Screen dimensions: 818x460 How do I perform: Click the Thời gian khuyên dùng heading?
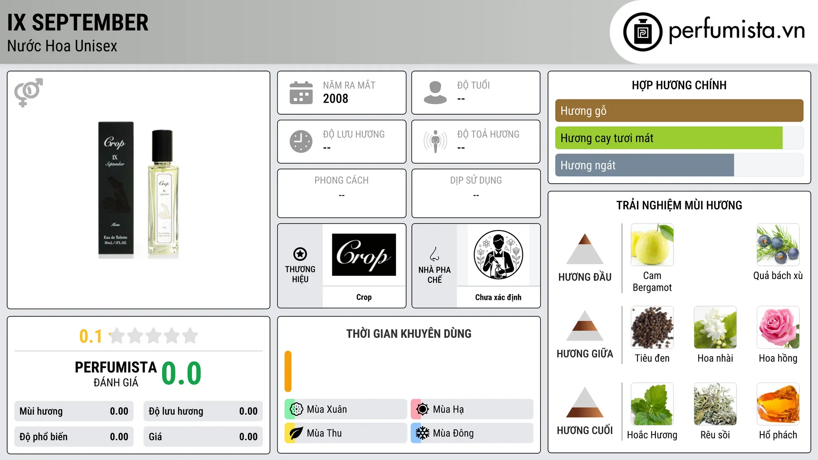409,333
